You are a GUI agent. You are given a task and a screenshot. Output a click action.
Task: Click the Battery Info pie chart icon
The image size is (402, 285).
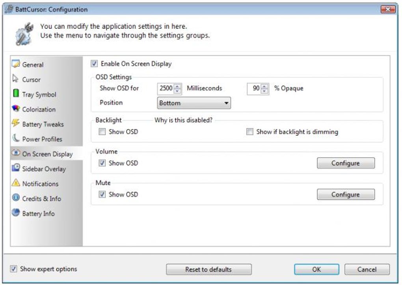coord(16,212)
